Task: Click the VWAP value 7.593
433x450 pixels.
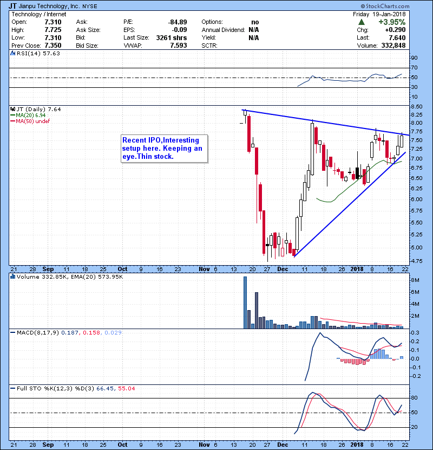Action: pyautogui.click(x=179, y=46)
